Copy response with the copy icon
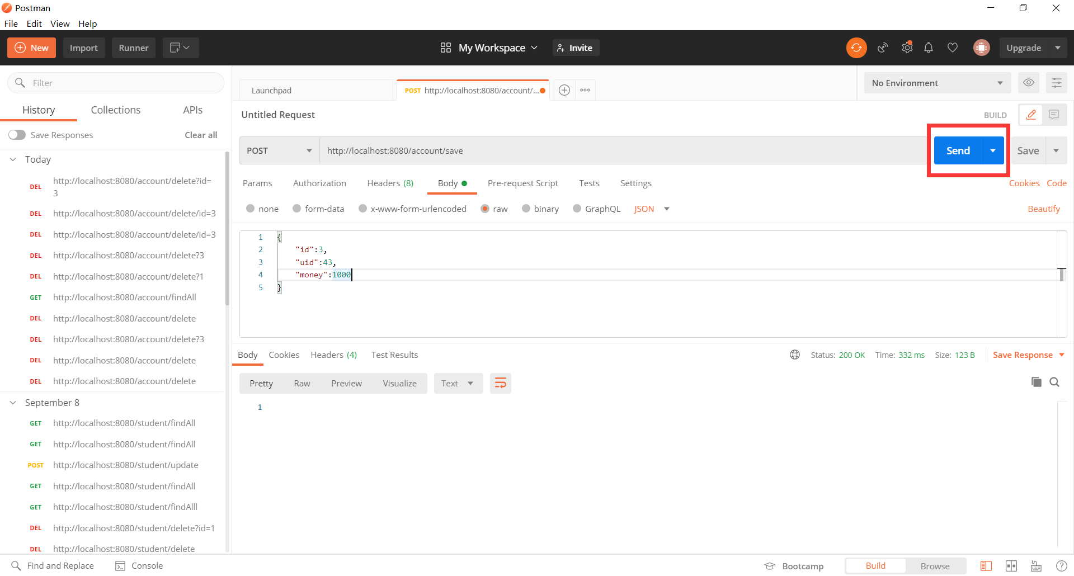 coord(1037,382)
